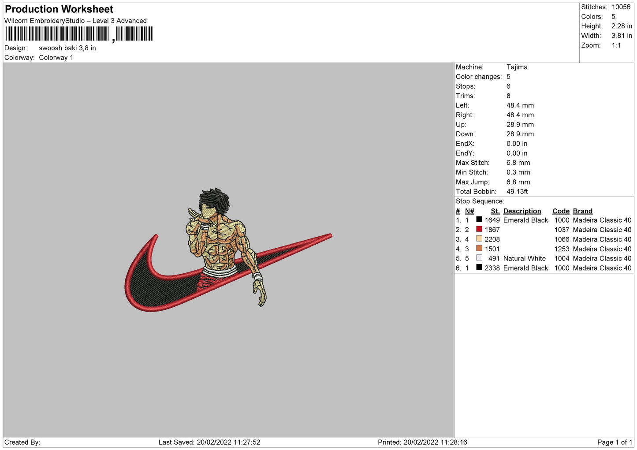This screenshot has width=637, height=450.
Task: Click the Min Stitch value '0.3 mm'
Action: tap(518, 172)
